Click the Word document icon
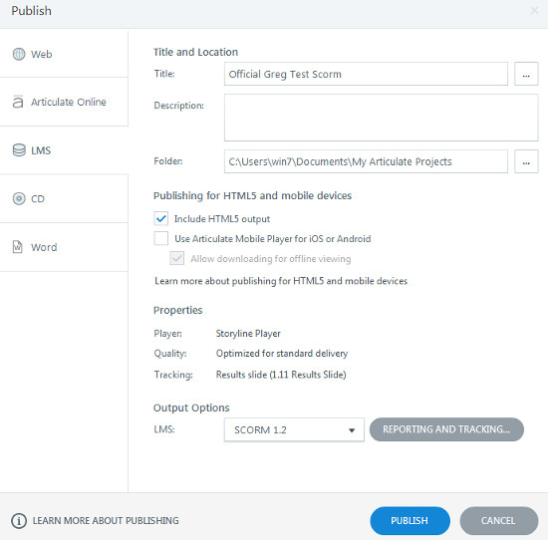Viewport: 548px width, 540px height. (x=18, y=247)
